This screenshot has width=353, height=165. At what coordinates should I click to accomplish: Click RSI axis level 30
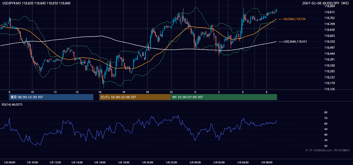pyautogui.click(x=326, y=140)
